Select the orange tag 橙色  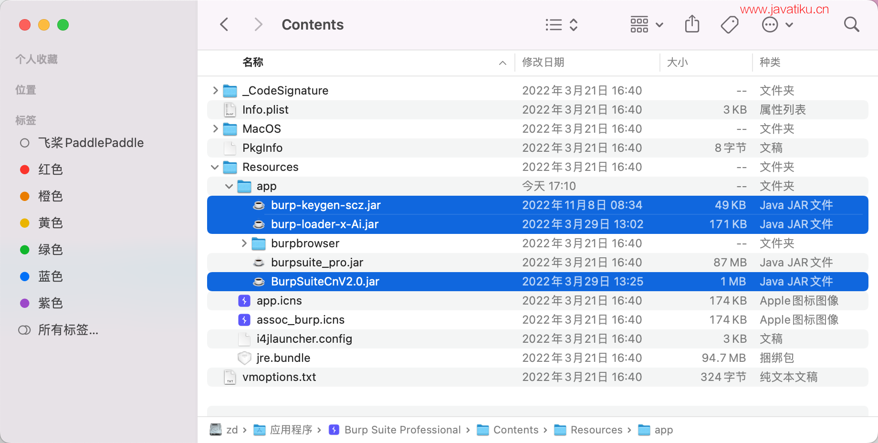tap(50, 196)
